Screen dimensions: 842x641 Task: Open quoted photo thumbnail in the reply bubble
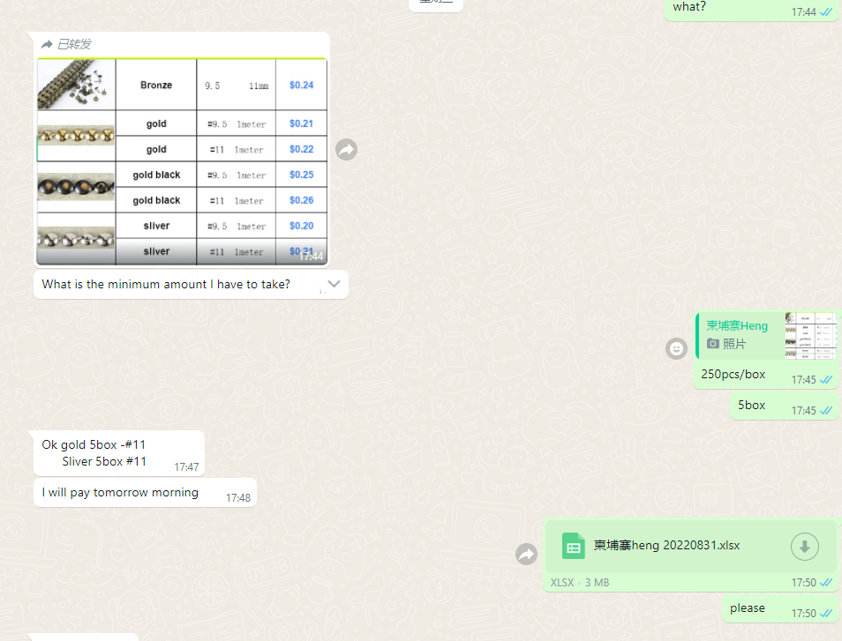[810, 336]
